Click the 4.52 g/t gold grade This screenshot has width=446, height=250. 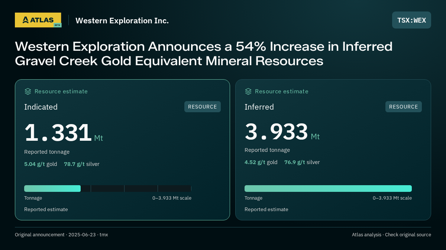tap(261, 162)
